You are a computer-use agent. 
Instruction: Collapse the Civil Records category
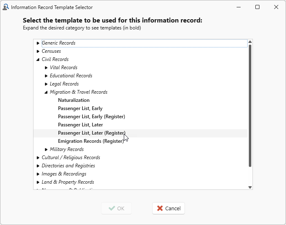point(38,59)
